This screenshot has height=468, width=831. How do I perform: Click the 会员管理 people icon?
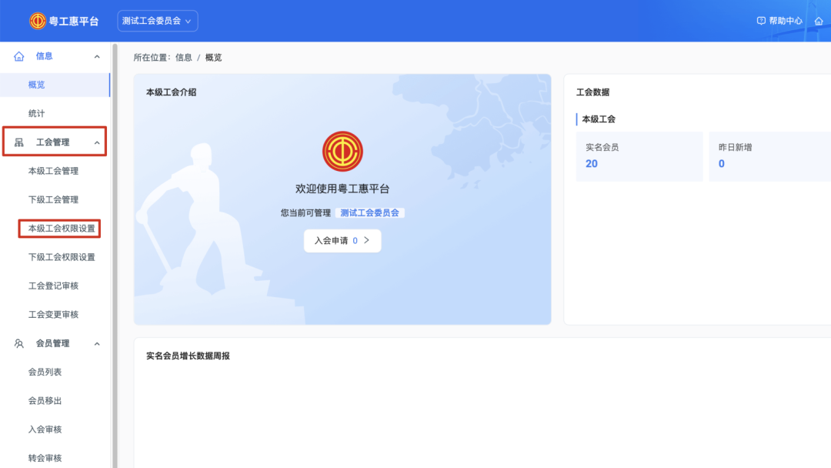point(19,343)
